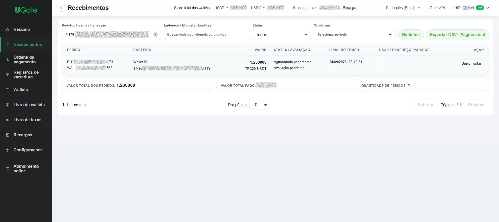Change the Por página rows dropdown
This screenshot has height=222, width=499.
click(x=260, y=105)
